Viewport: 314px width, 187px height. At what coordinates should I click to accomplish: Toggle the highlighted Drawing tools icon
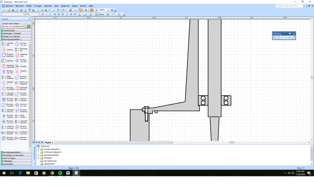[91, 10]
